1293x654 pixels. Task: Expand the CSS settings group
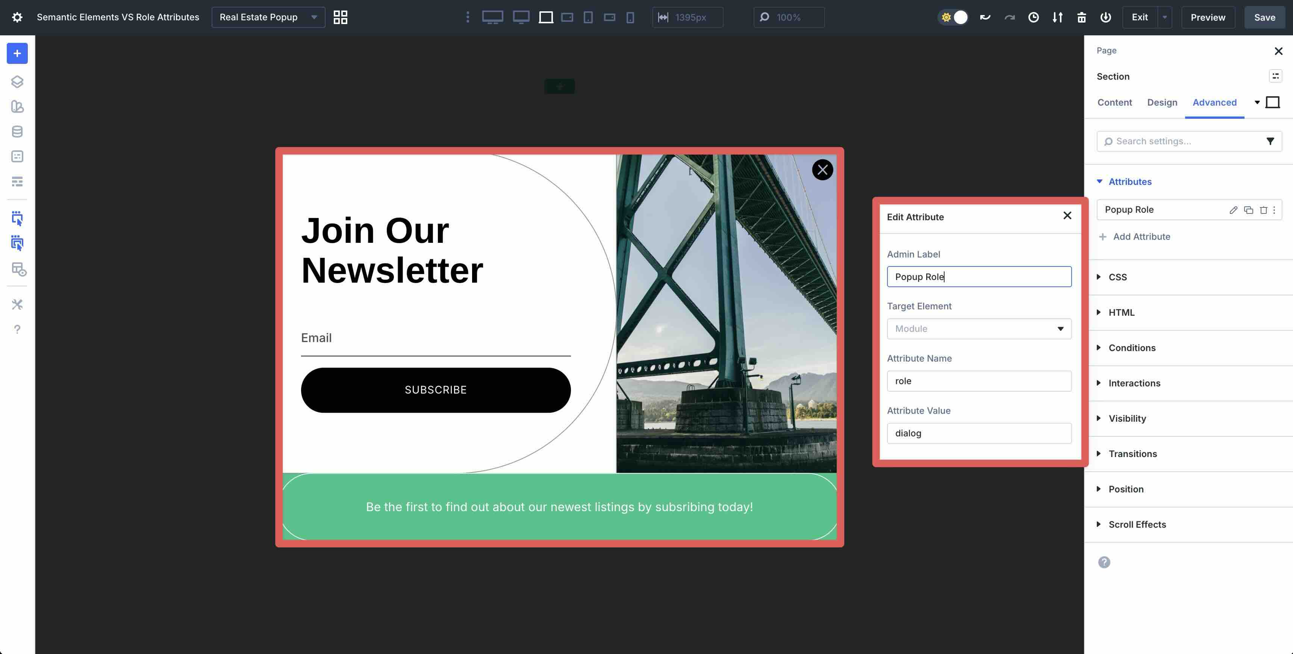click(x=1117, y=277)
